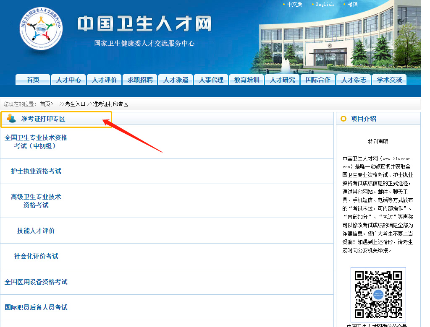Select the 求职招聘 navigation tab

tap(140, 80)
